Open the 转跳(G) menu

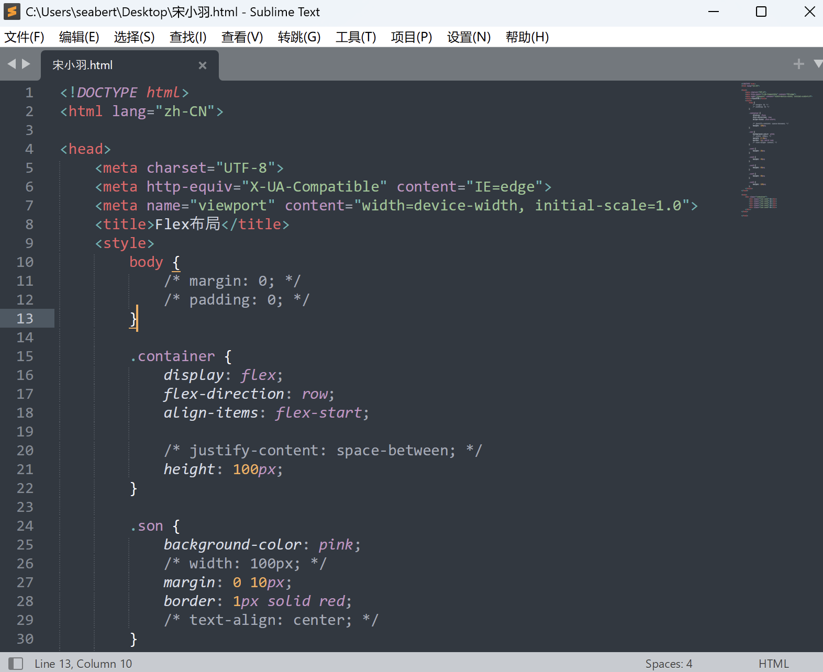tap(299, 37)
